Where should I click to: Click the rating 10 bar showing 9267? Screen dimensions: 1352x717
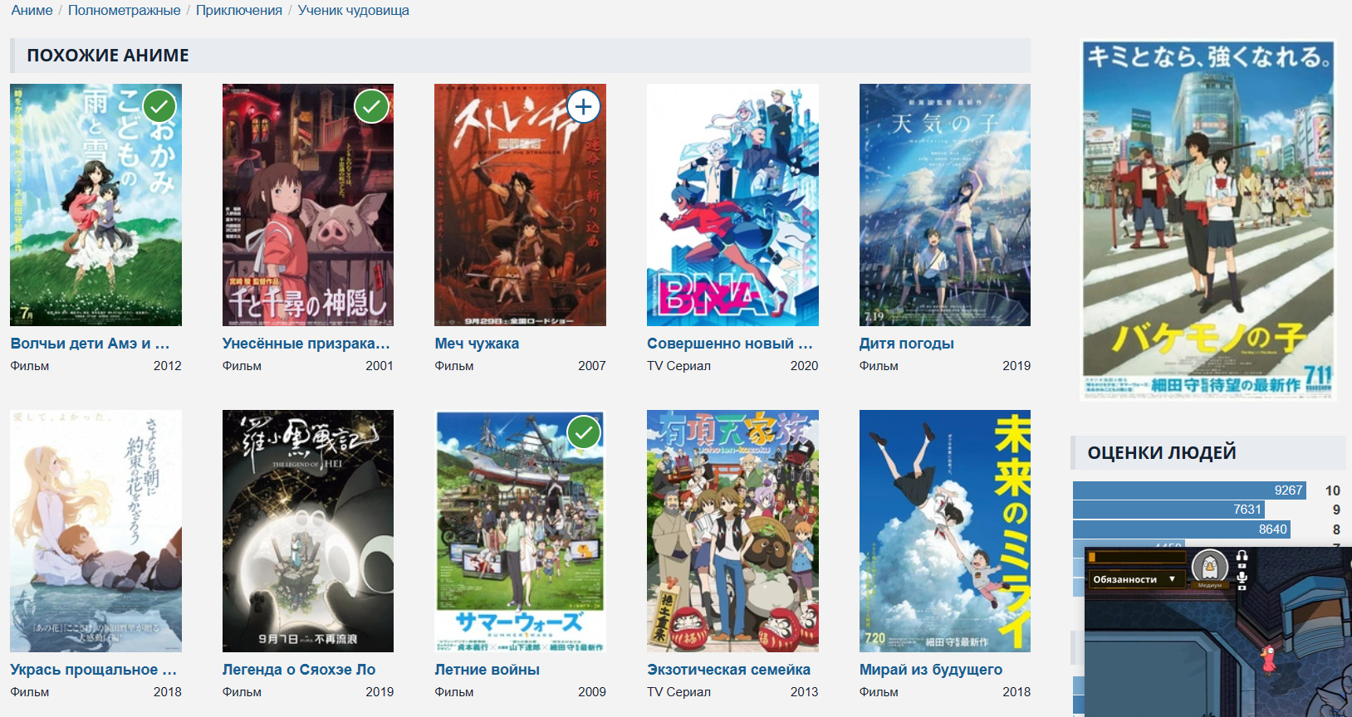[1188, 490]
